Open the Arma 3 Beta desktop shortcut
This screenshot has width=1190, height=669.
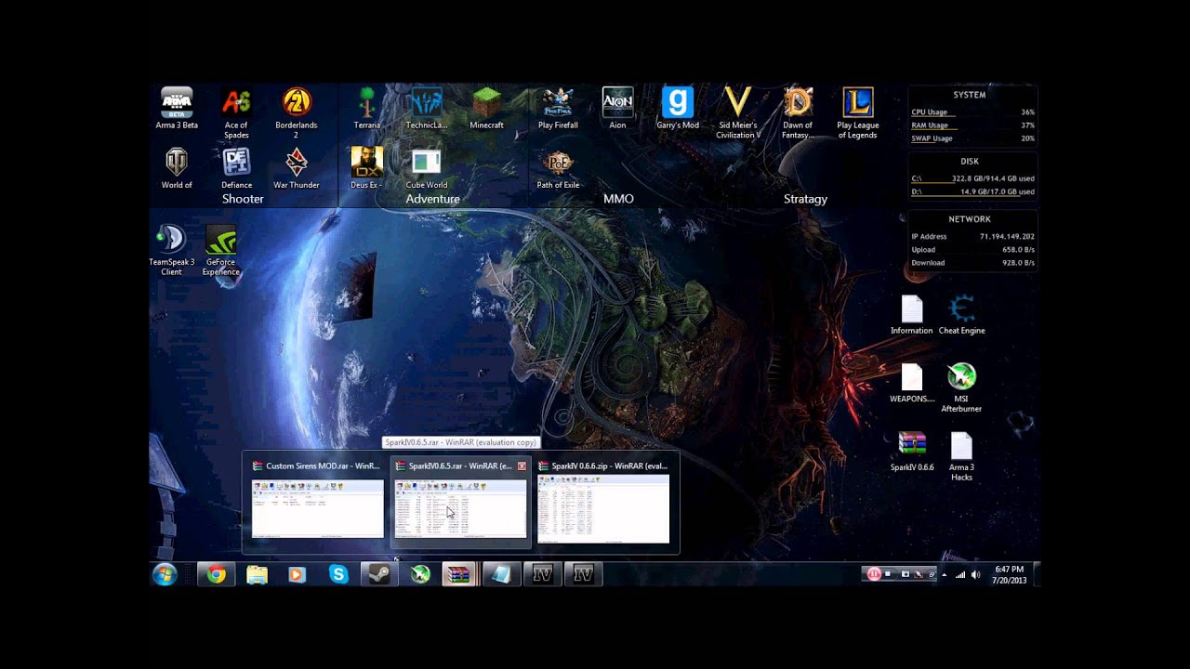tap(177, 109)
